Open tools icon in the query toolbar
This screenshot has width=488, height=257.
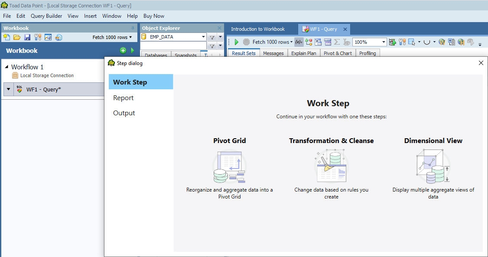coord(402,42)
